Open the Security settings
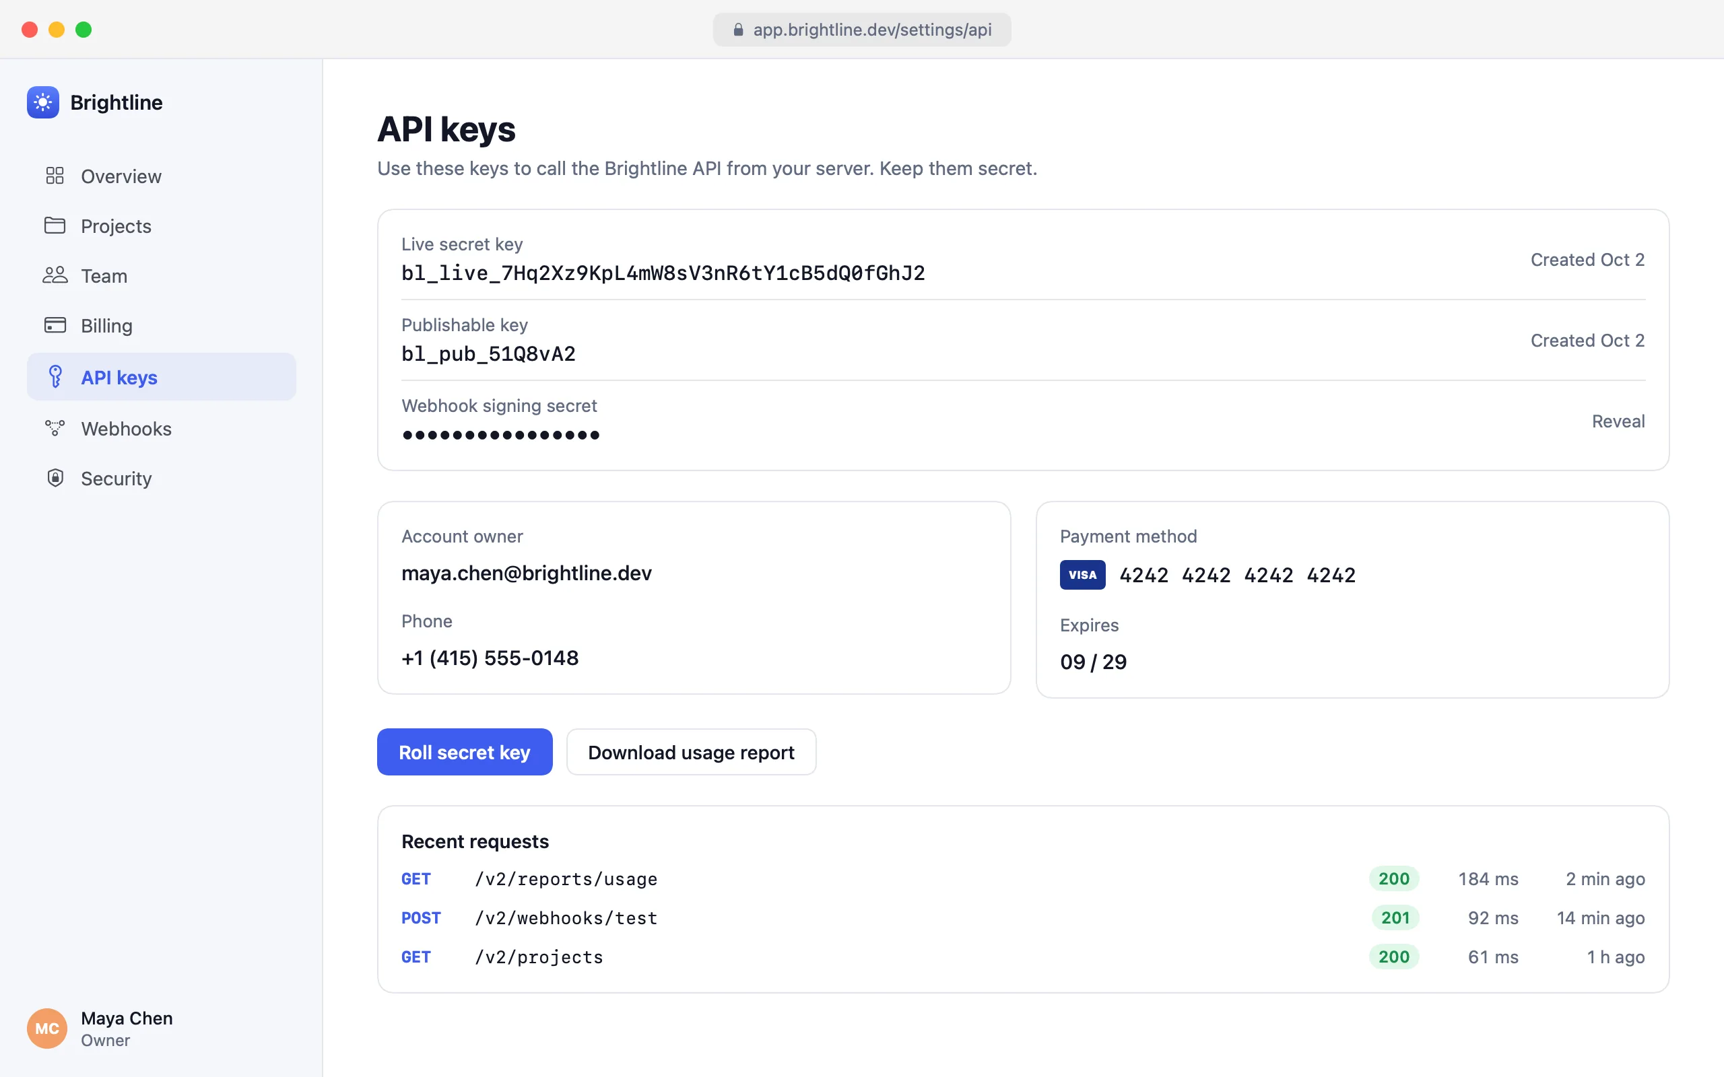 point(162,478)
